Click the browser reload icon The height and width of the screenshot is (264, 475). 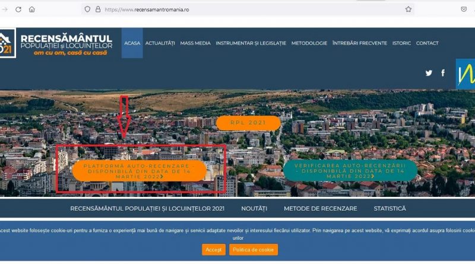[18, 9]
